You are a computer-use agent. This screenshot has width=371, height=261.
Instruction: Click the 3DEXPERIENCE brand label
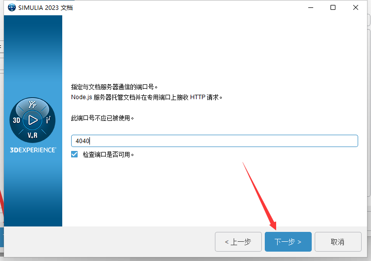(33, 150)
